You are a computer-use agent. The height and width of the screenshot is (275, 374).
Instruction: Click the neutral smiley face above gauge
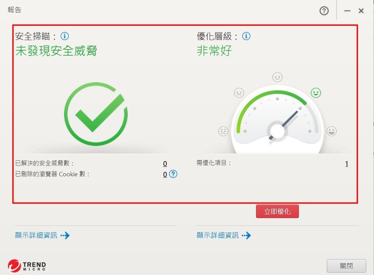(277, 77)
